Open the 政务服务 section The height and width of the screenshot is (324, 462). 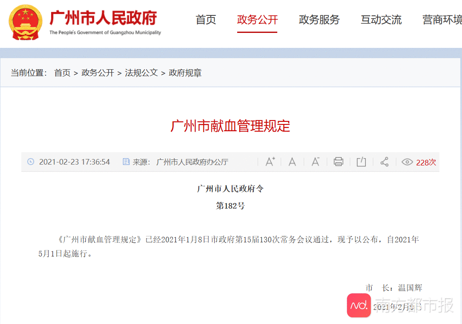(x=319, y=20)
